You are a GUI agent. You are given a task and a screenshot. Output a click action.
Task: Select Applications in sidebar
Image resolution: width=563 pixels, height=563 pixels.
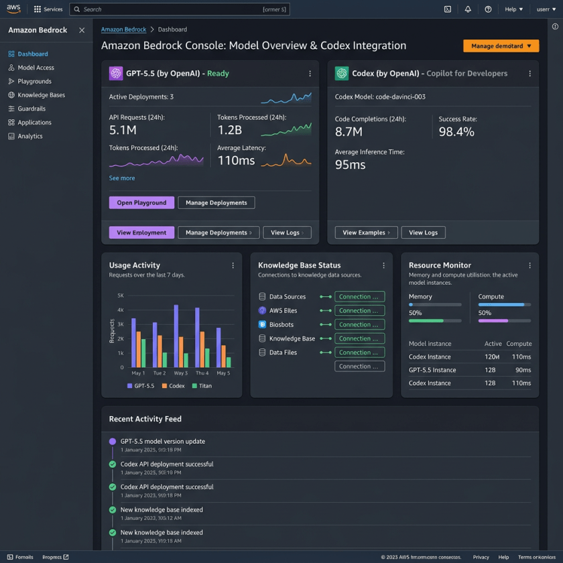[34, 123]
